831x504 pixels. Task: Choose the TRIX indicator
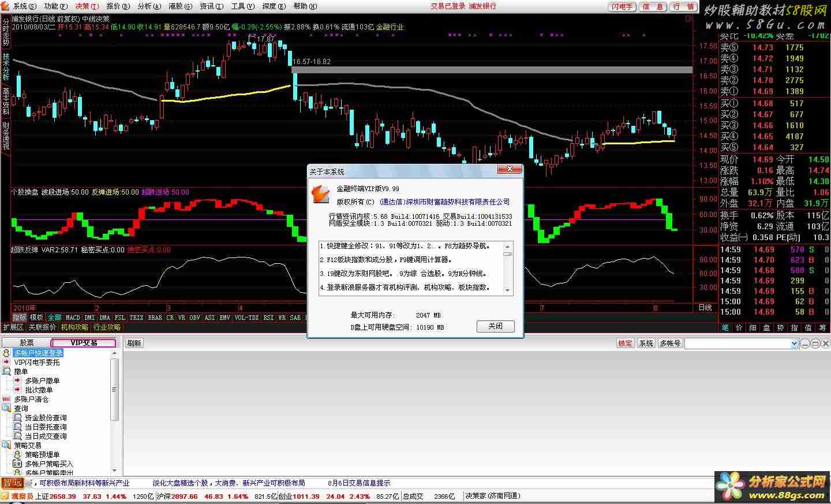(x=136, y=318)
